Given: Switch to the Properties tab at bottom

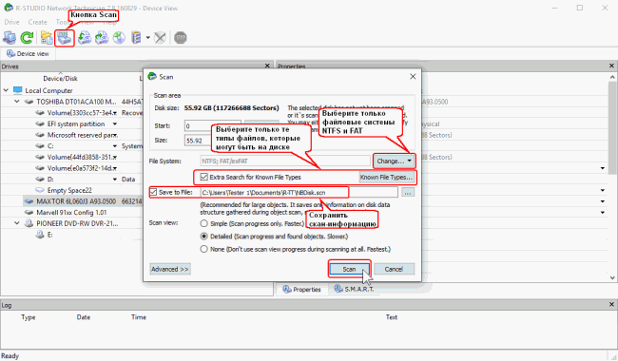Looking at the screenshot, I should pos(302,290).
